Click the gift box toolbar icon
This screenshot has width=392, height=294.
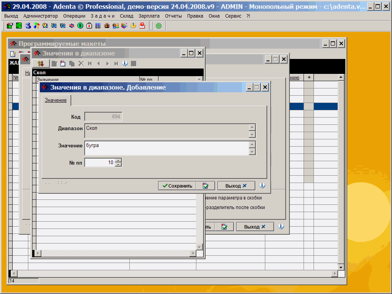click(x=107, y=26)
